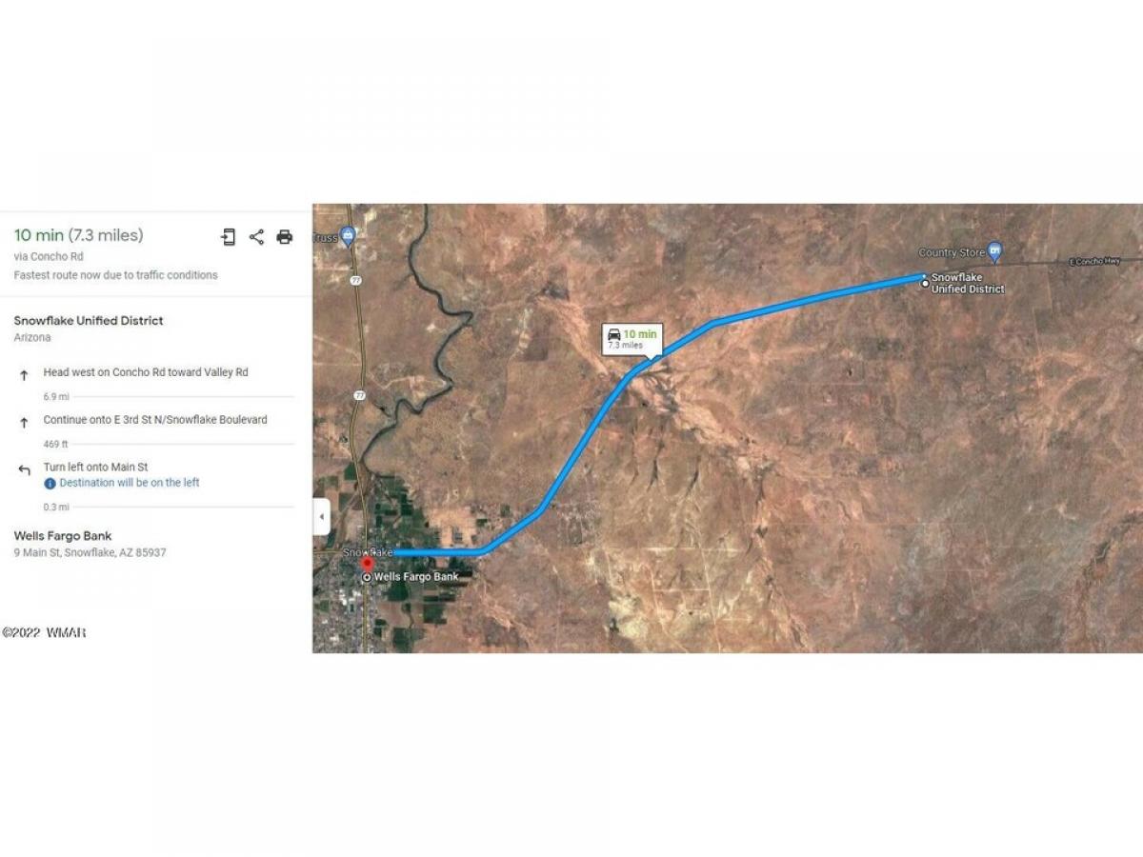The height and width of the screenshot is (857, 1143).
Task: Click Destination will be on the left link
Action: (130, 483)
